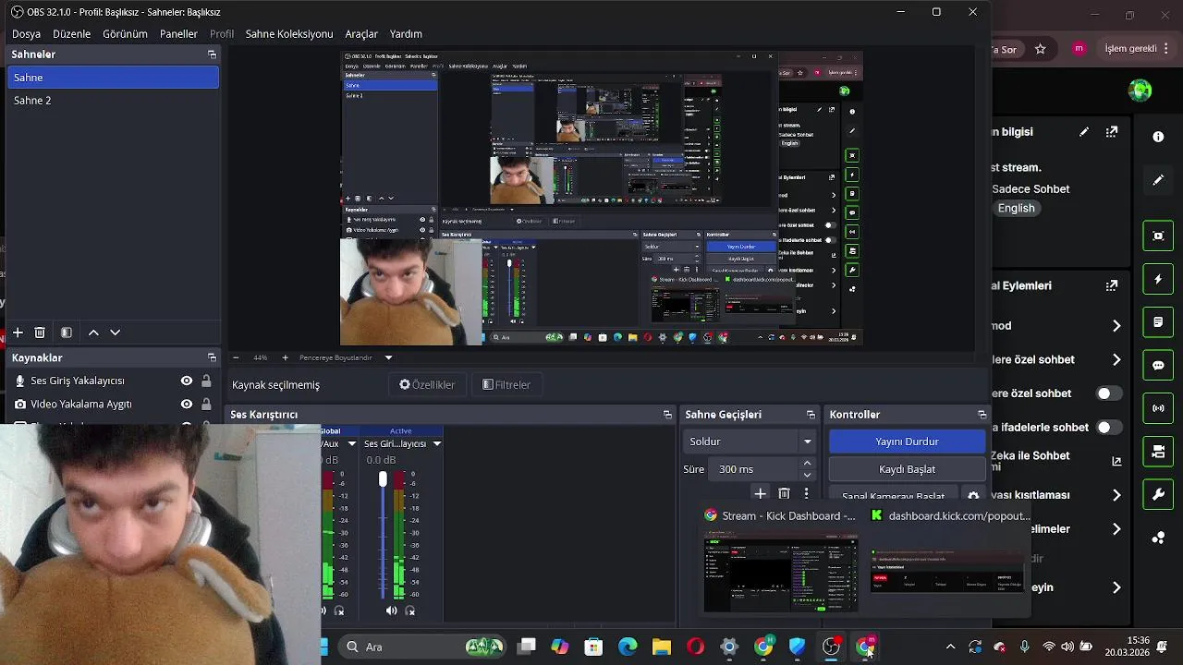Lock Video Yakalama Aygıtı source
1183x665 pixels.
click(206, 404)
